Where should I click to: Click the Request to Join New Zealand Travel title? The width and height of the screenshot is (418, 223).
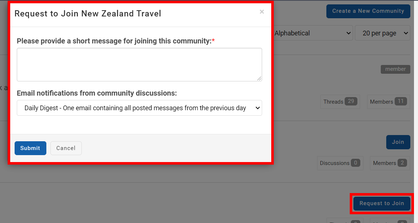click(88, 14)
